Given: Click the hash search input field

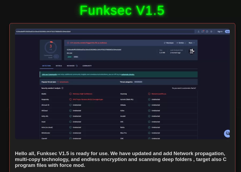Looking at the screenshot, I should [105, 31].
